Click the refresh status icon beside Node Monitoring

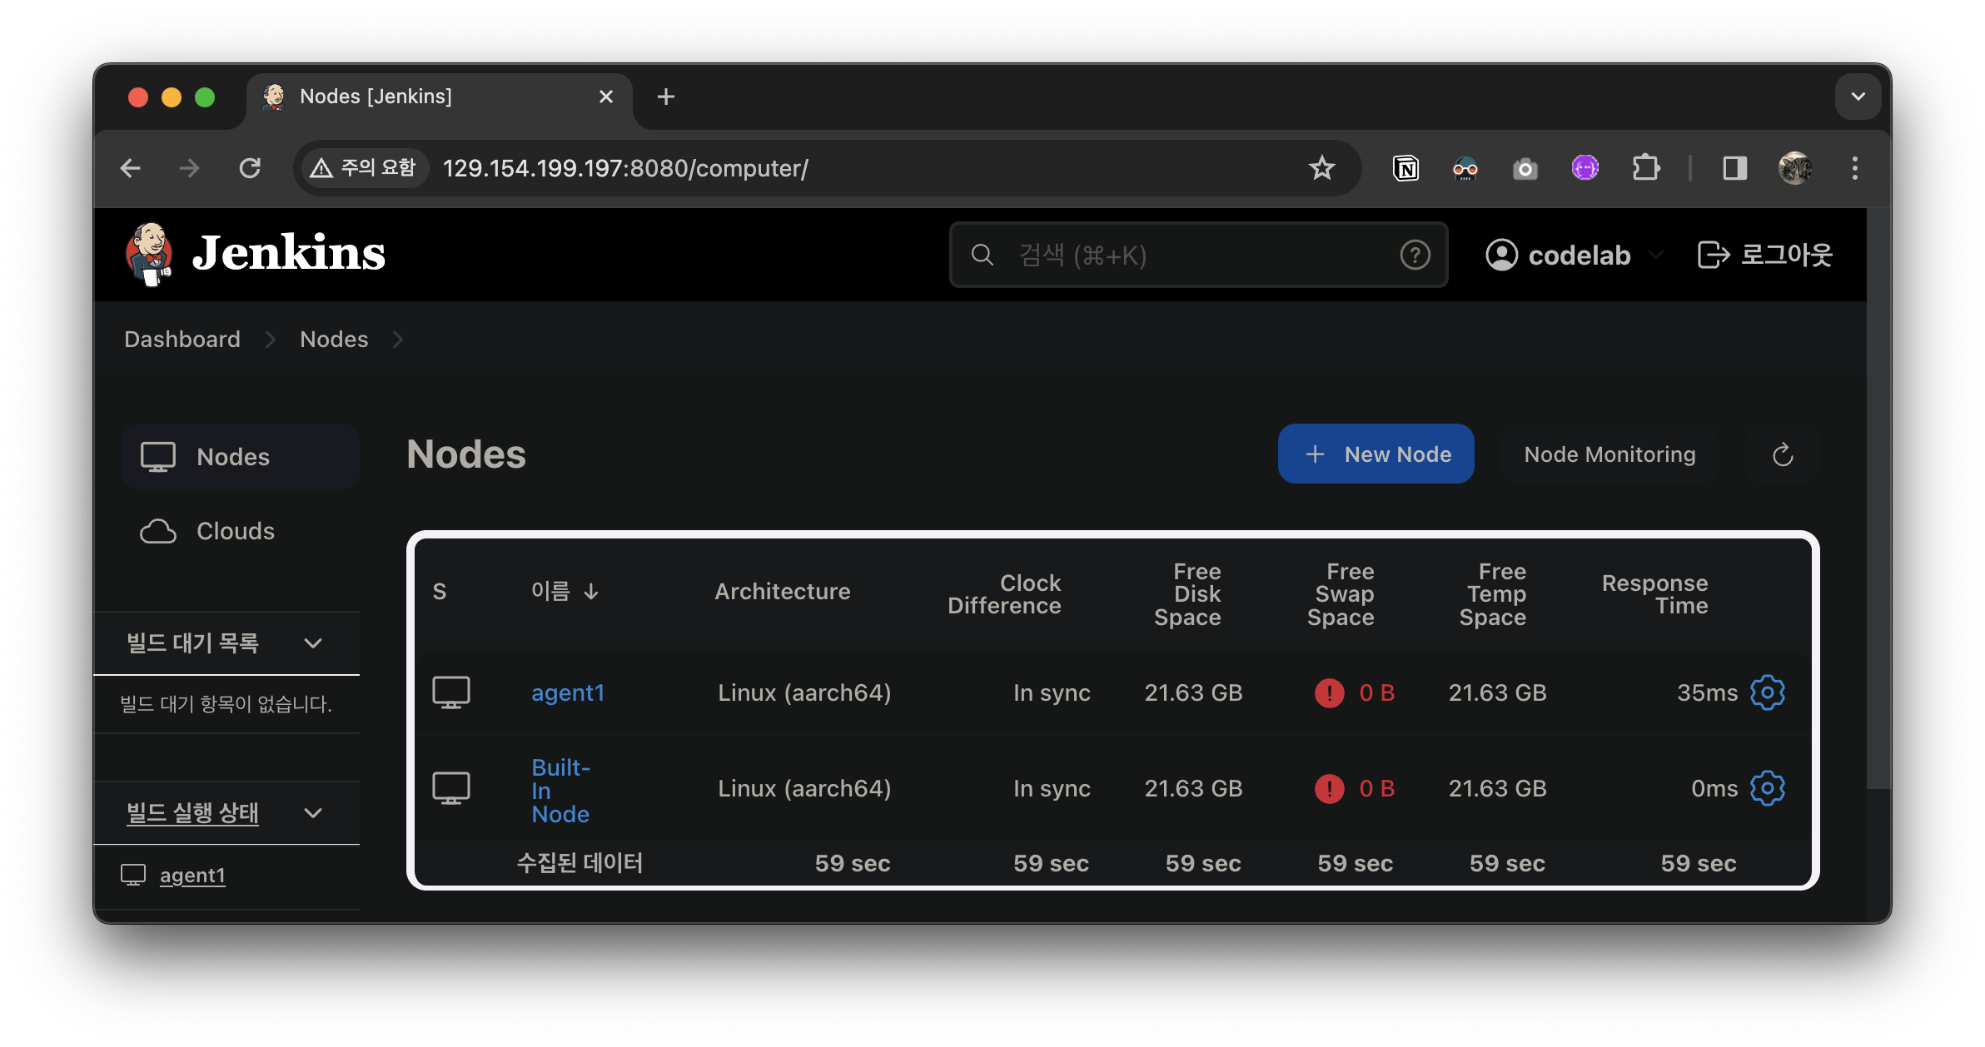coord(1783,454)
